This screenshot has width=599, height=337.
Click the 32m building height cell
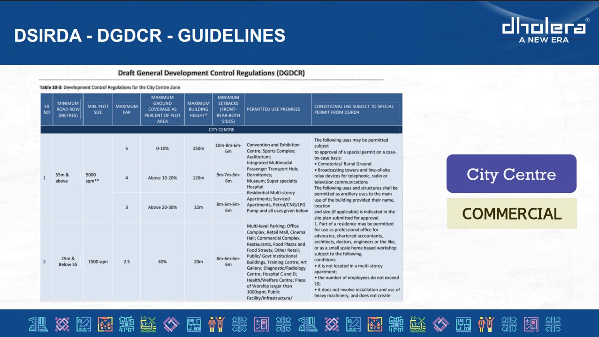(x=198, y=207)
